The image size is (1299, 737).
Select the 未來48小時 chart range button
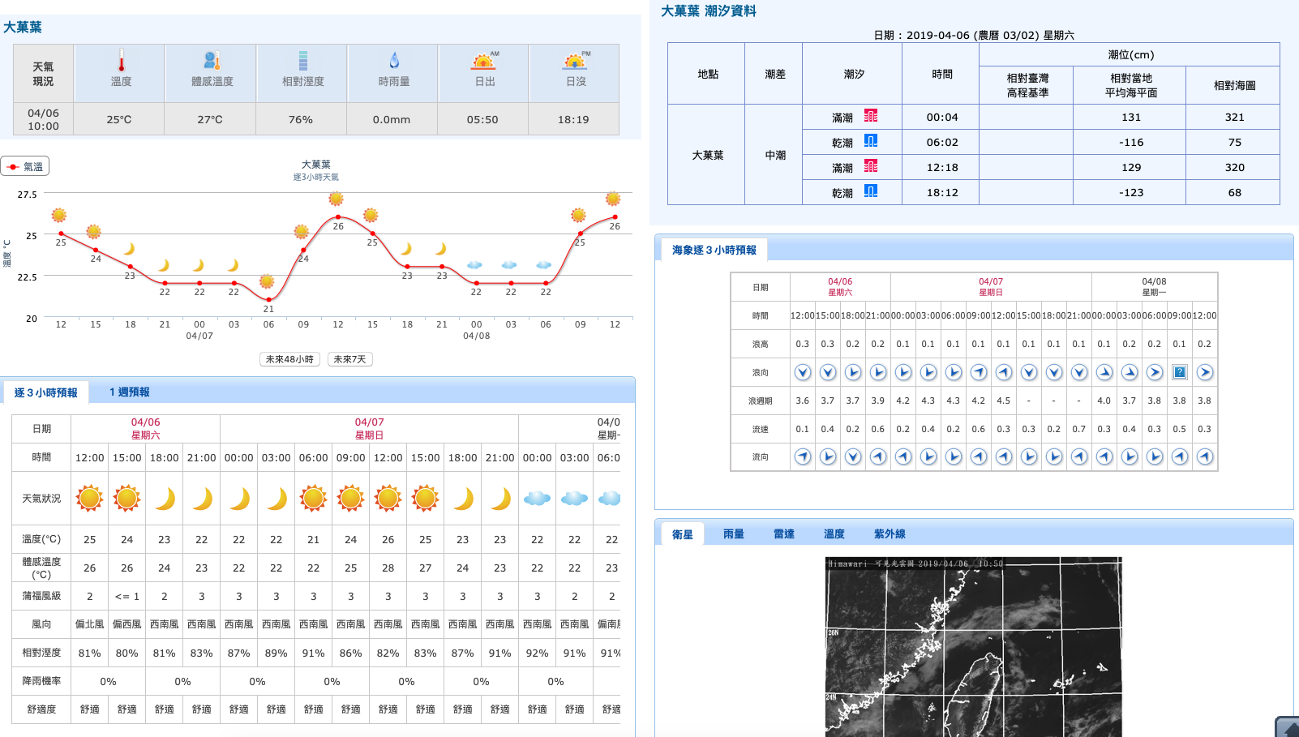289,359
